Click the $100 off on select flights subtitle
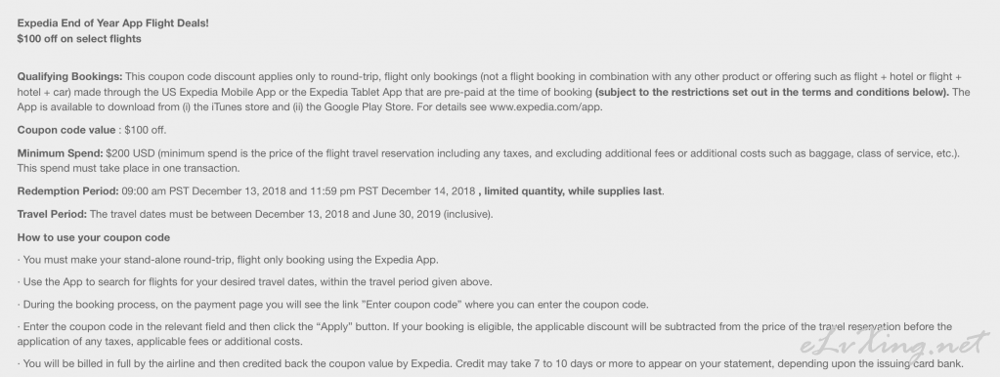Image resolution: width=1000 pixels, height=377 pixels. [79, 39]
